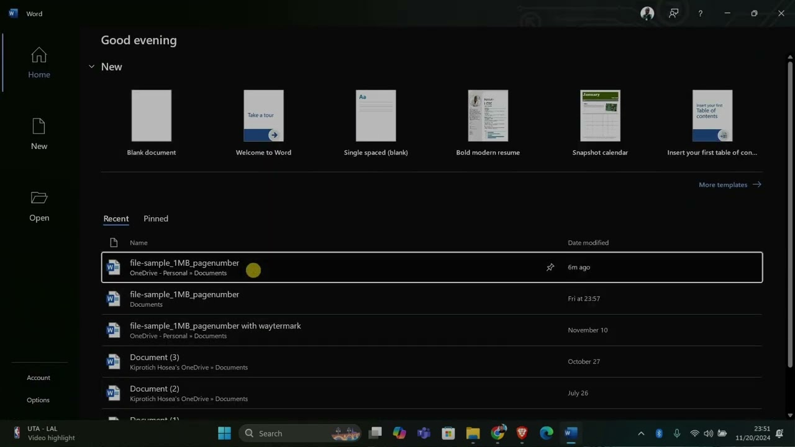
Task: Click the "October 27" date cell
Action: coord(584,361)
